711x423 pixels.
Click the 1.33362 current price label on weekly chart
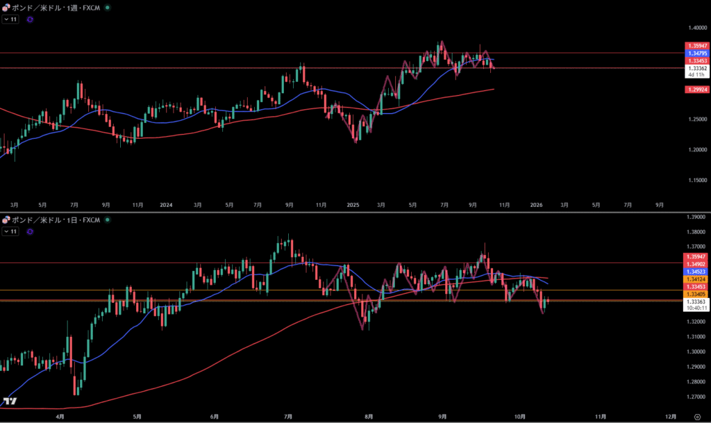pos(696,69)
